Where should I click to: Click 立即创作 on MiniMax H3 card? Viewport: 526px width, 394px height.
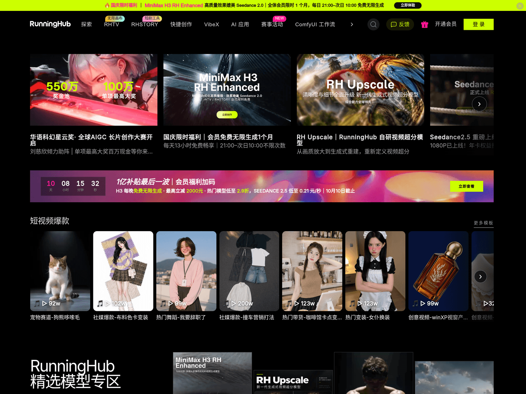click(227, 115)
